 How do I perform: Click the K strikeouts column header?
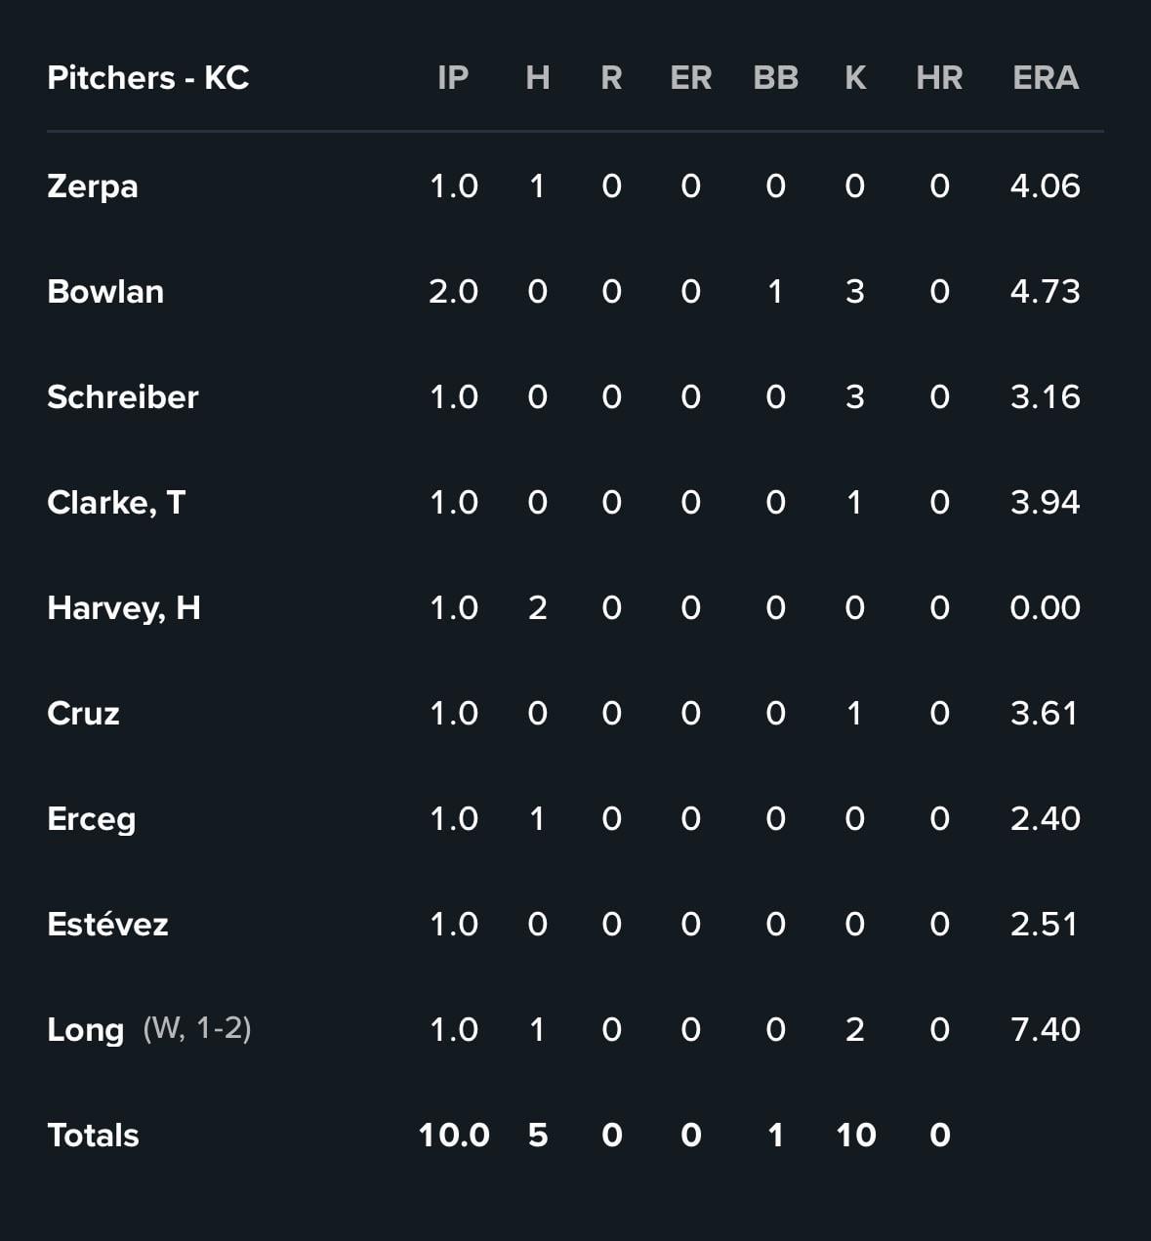[855, 78]
